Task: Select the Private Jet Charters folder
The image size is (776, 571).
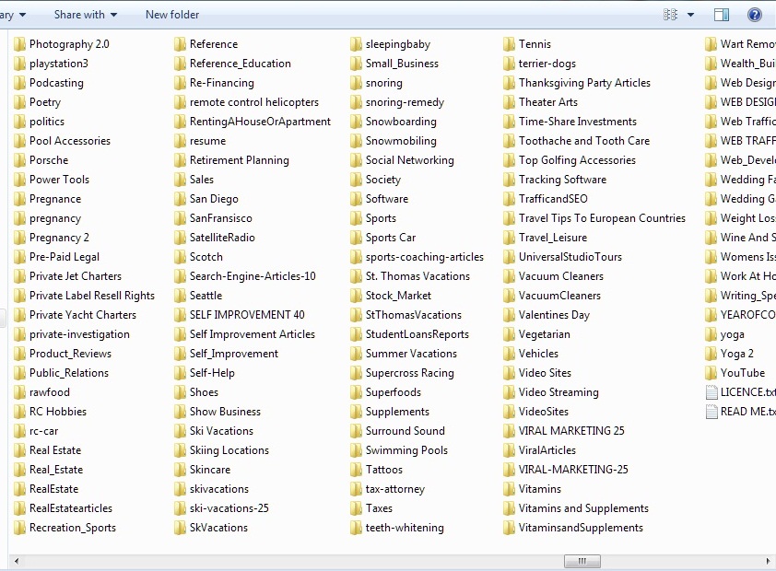Action: [x=75, y=276]
